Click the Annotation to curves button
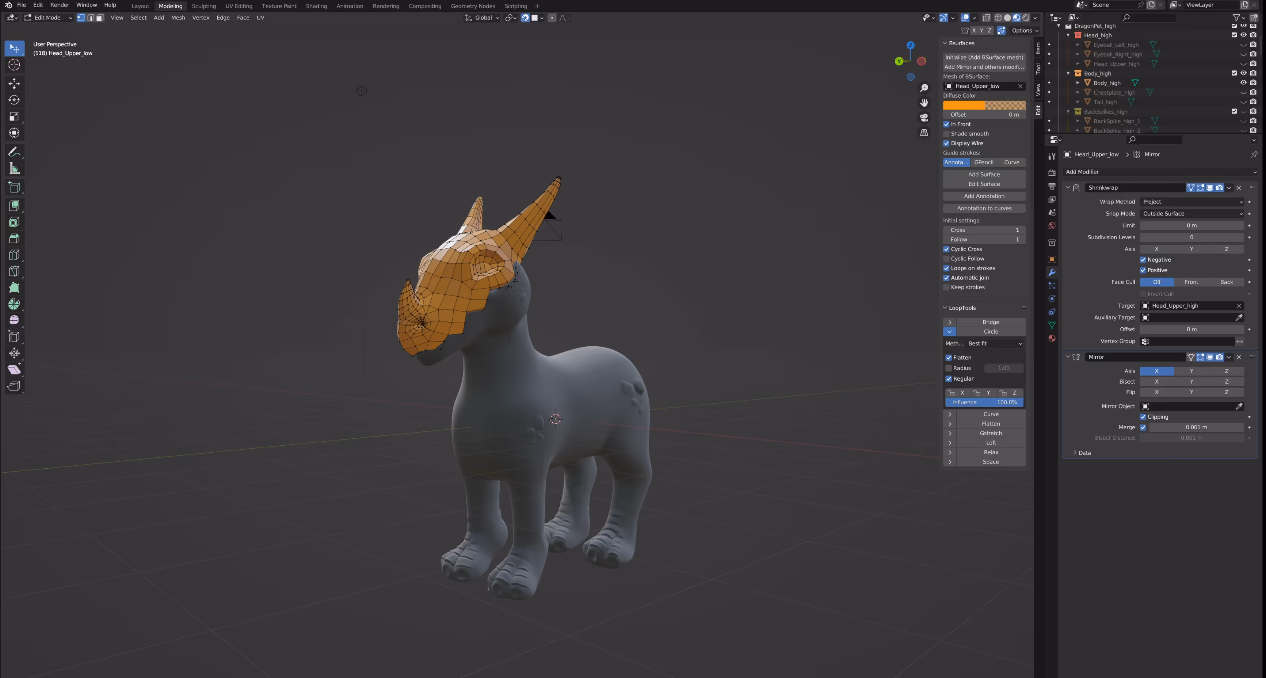The width and height of the screenshot is (1266, 678). point(984,209)
